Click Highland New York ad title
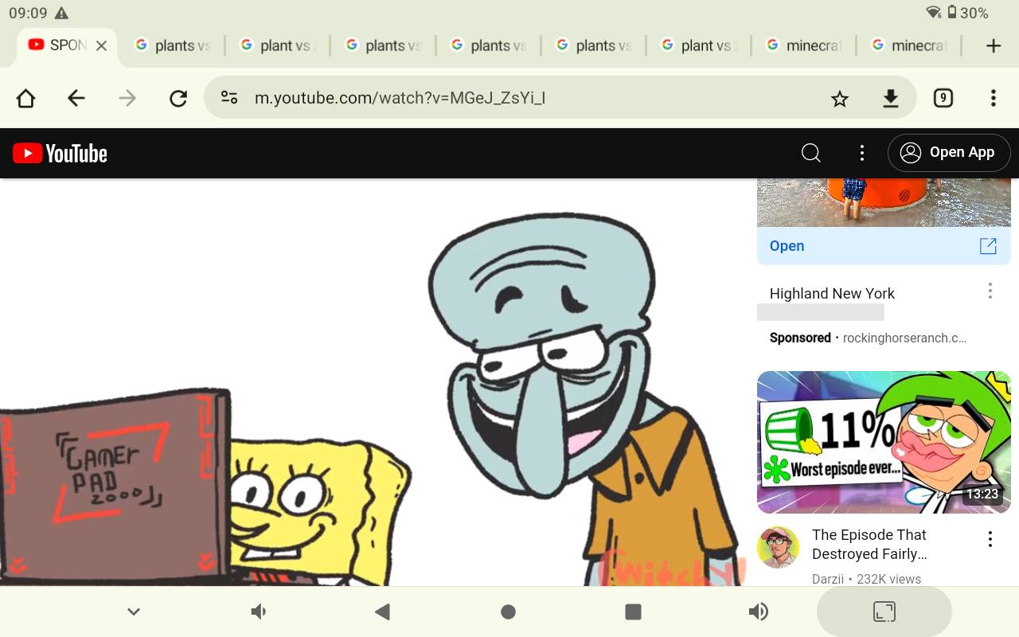This screenshot has width=1019, height=637. (x=832, y=293)
